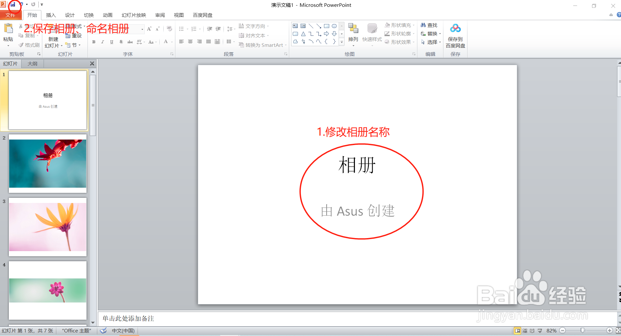Click Zoom In plus button
Viewport: 621px width, 336px height.
[610, 331]
